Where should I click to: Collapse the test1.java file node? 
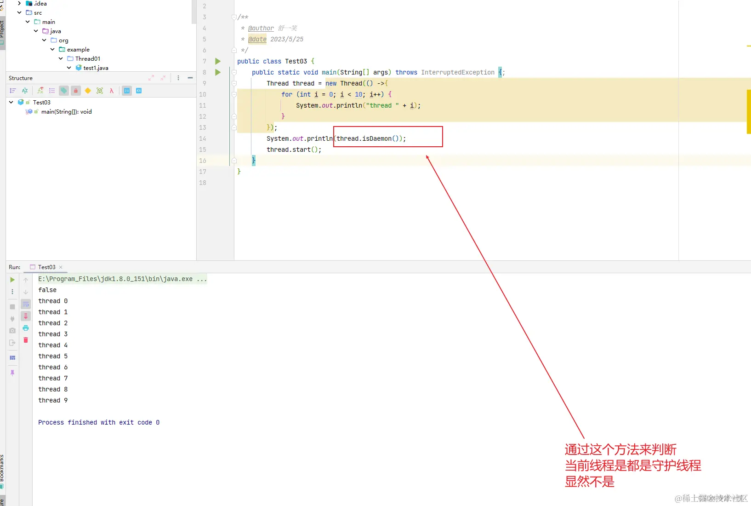click(69, 68)
